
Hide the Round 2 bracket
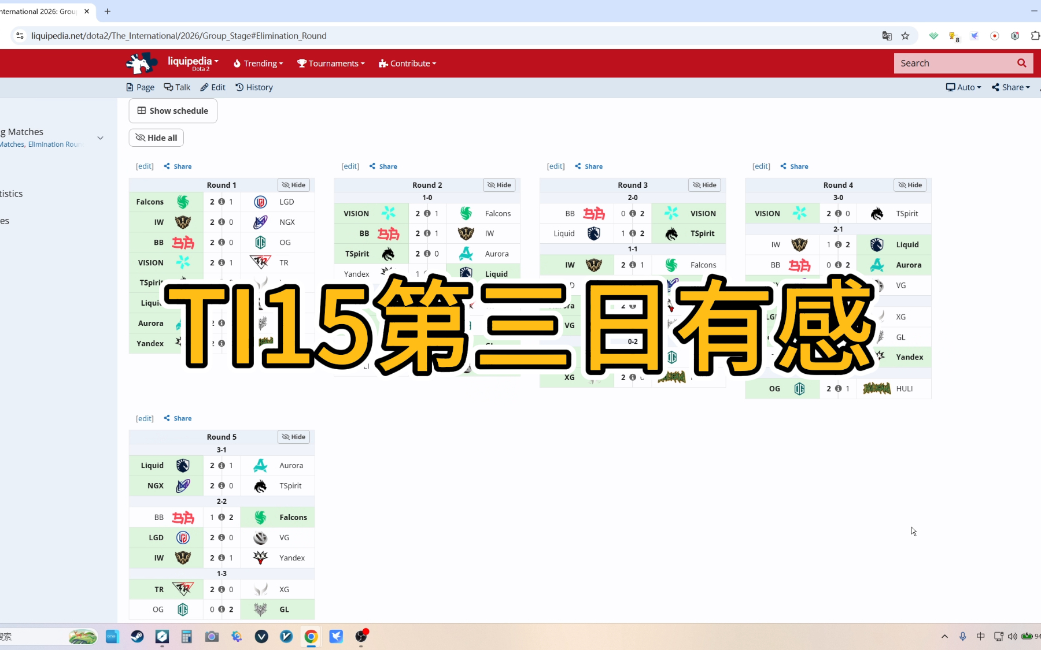(499, 185)
